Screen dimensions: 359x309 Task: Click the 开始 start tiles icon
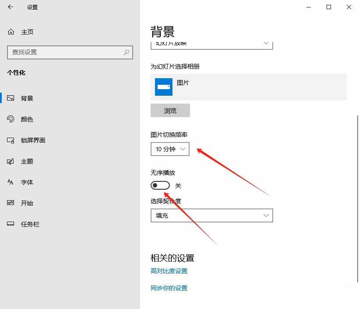(11, 203)
